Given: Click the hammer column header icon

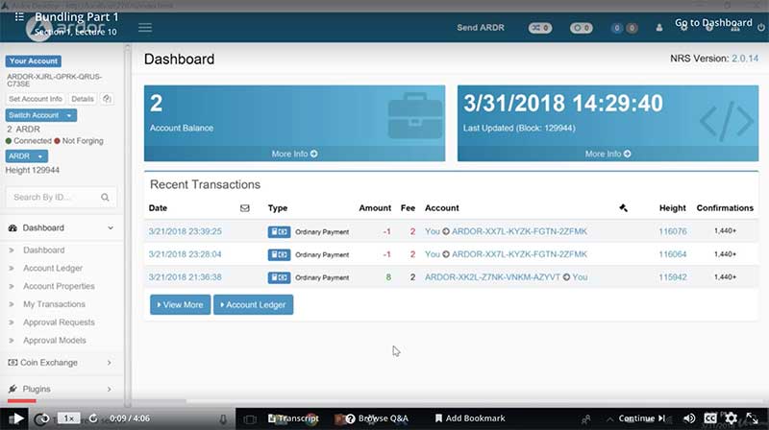Looking at the screenshot, I should (x=623, y=208).
